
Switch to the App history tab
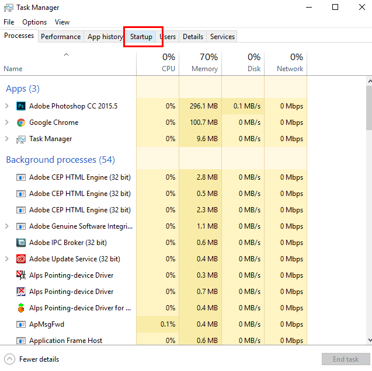(x=105, y=37)
